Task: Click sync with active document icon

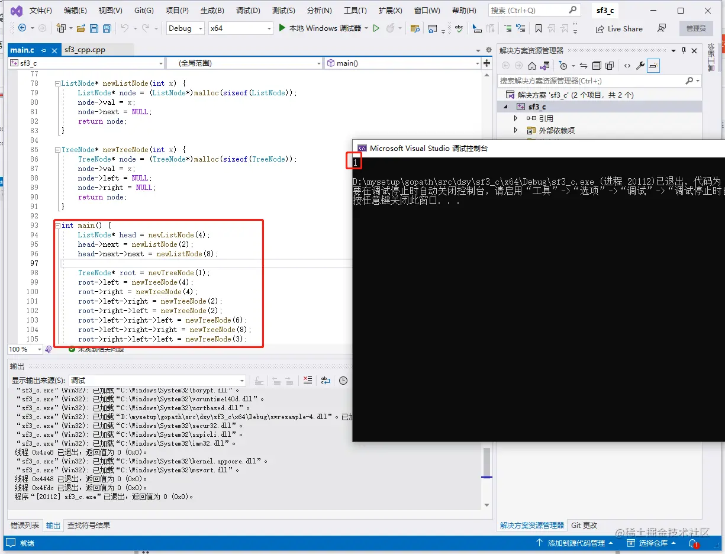Action: 583,66
